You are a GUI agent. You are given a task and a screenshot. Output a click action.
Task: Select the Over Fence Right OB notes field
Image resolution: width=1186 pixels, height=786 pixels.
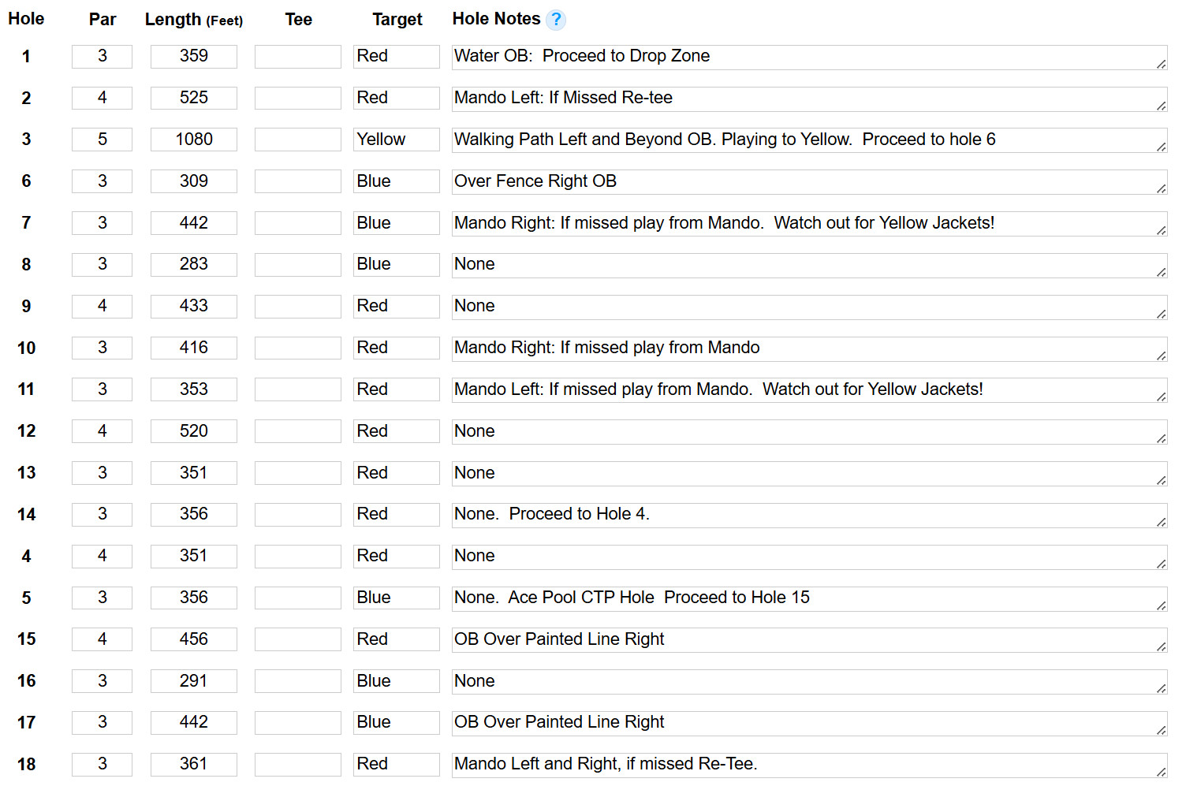809,182
